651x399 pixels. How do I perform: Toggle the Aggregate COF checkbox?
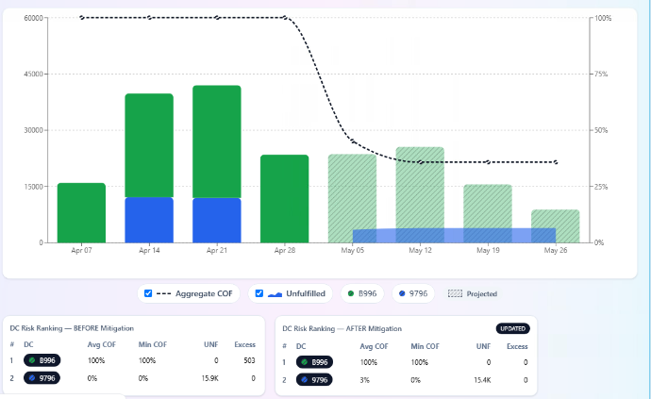click(149, 293)
